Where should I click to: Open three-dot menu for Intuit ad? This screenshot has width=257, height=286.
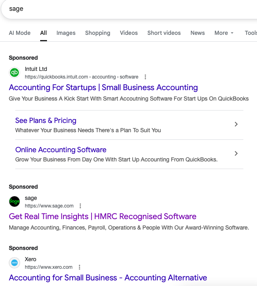click(145, 77)
